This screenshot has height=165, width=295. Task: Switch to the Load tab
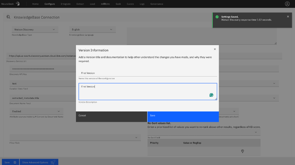92,4
